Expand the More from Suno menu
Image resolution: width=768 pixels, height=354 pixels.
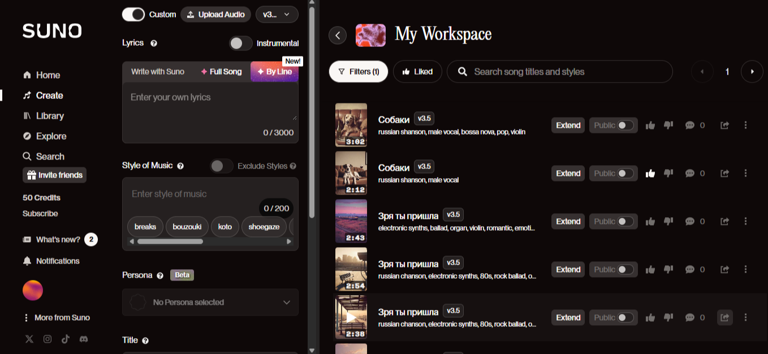pos(57,318)
